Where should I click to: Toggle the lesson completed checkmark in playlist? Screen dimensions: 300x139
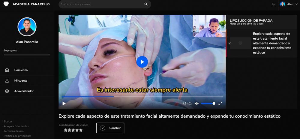coord(230,43)
